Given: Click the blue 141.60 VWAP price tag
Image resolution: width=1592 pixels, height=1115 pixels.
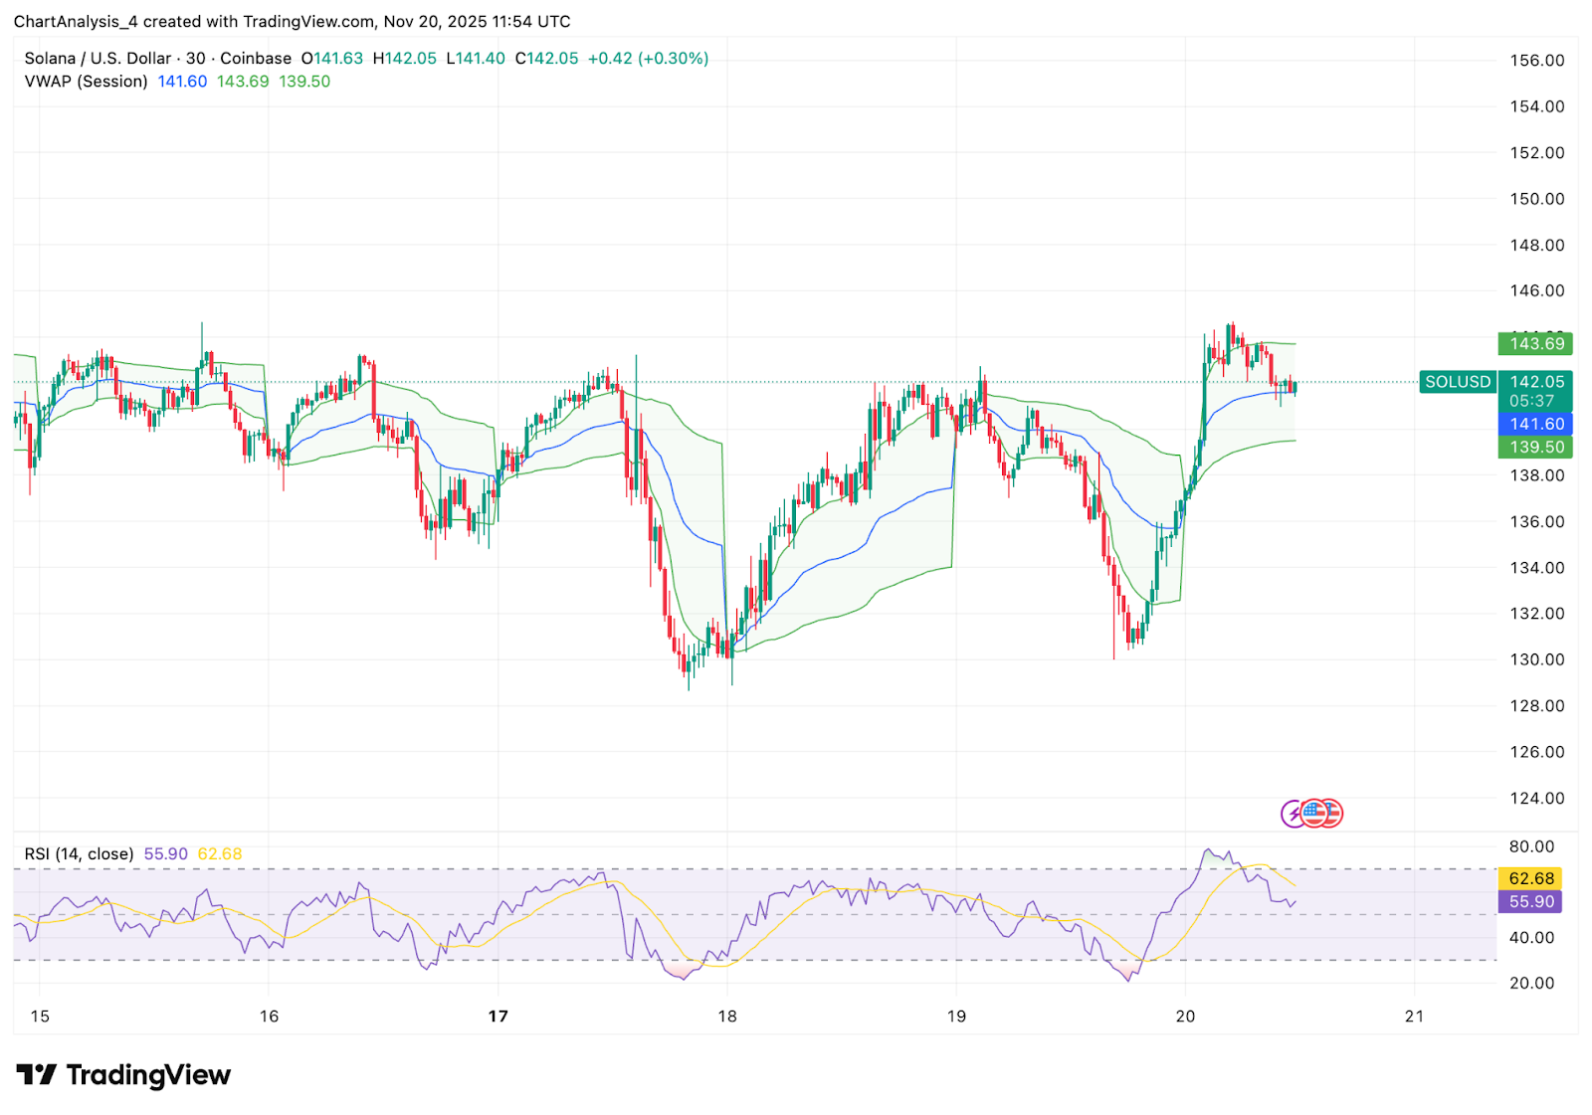Looking at the screenshot, I should click(x=1536, y=424).
